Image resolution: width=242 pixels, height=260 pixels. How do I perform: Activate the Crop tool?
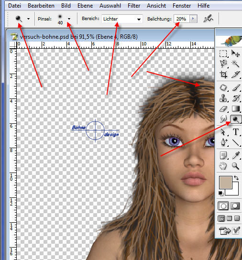pyautogui.click(x=223, y=74)
